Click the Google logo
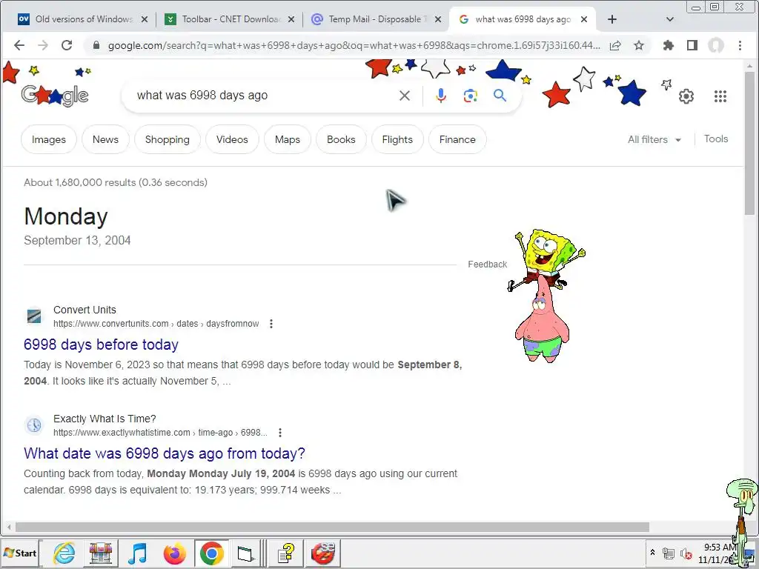 click(55, 96)
